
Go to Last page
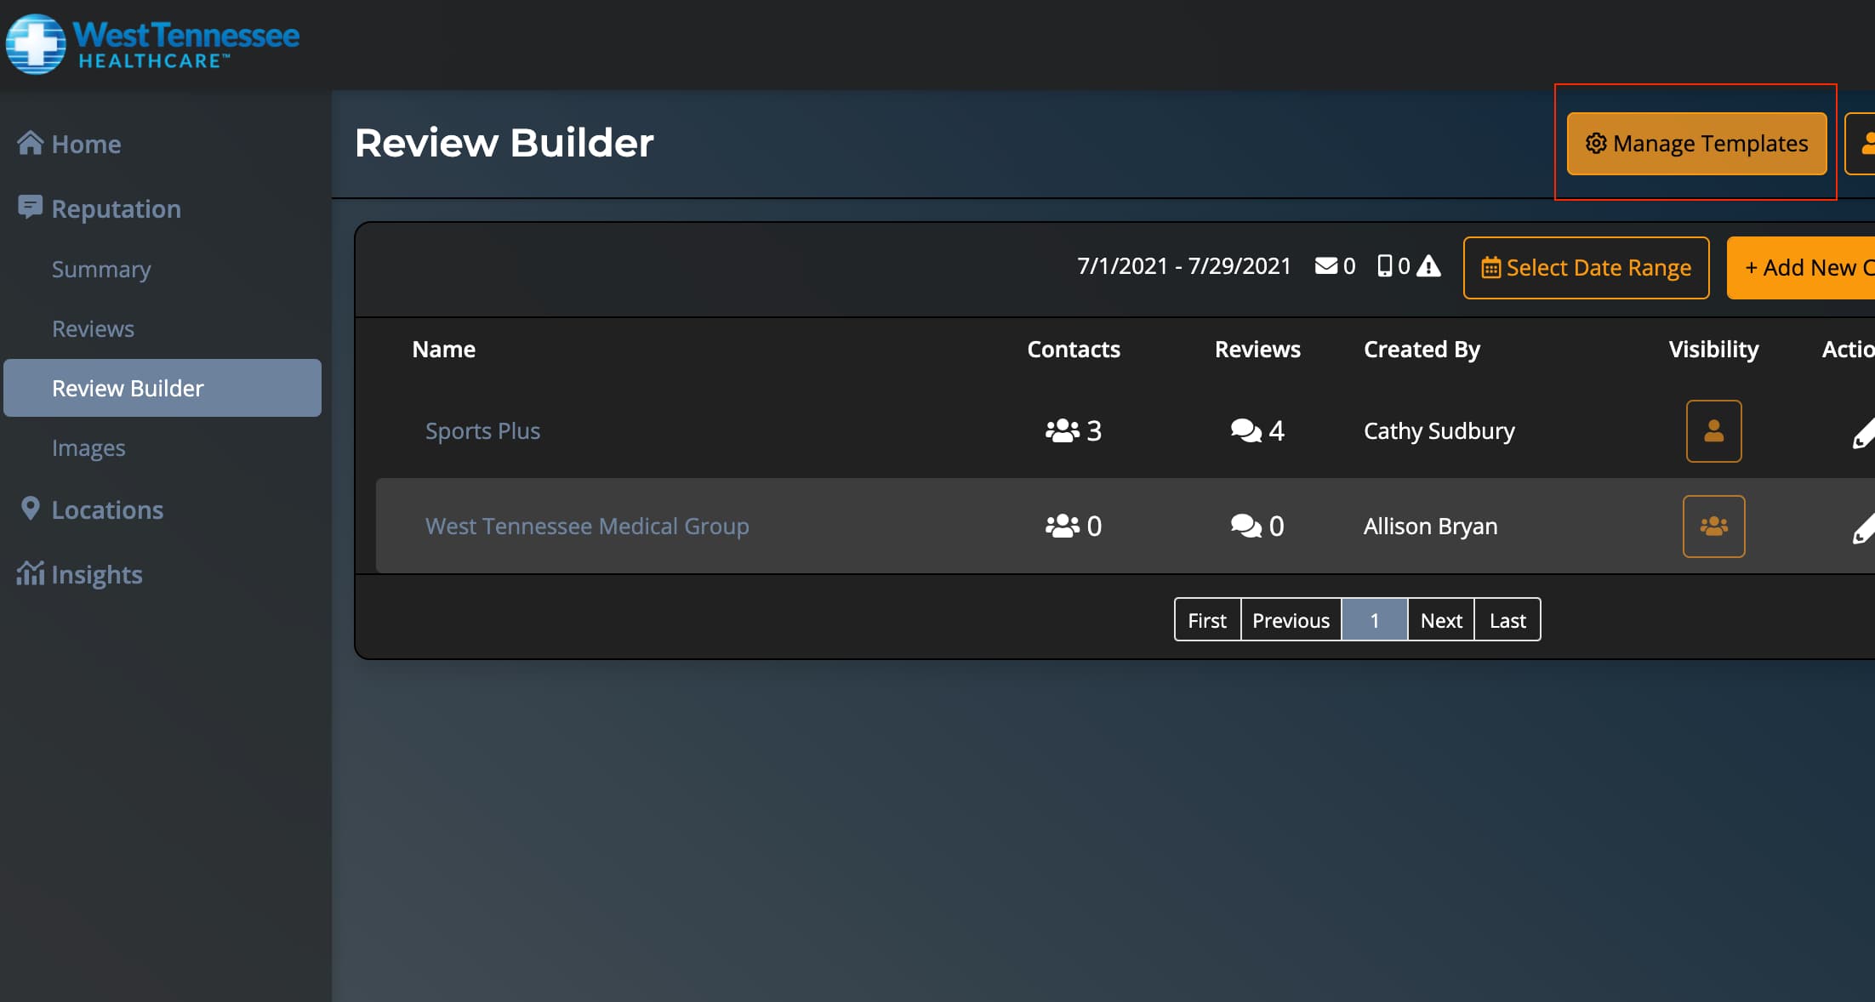pos(1507,620)
